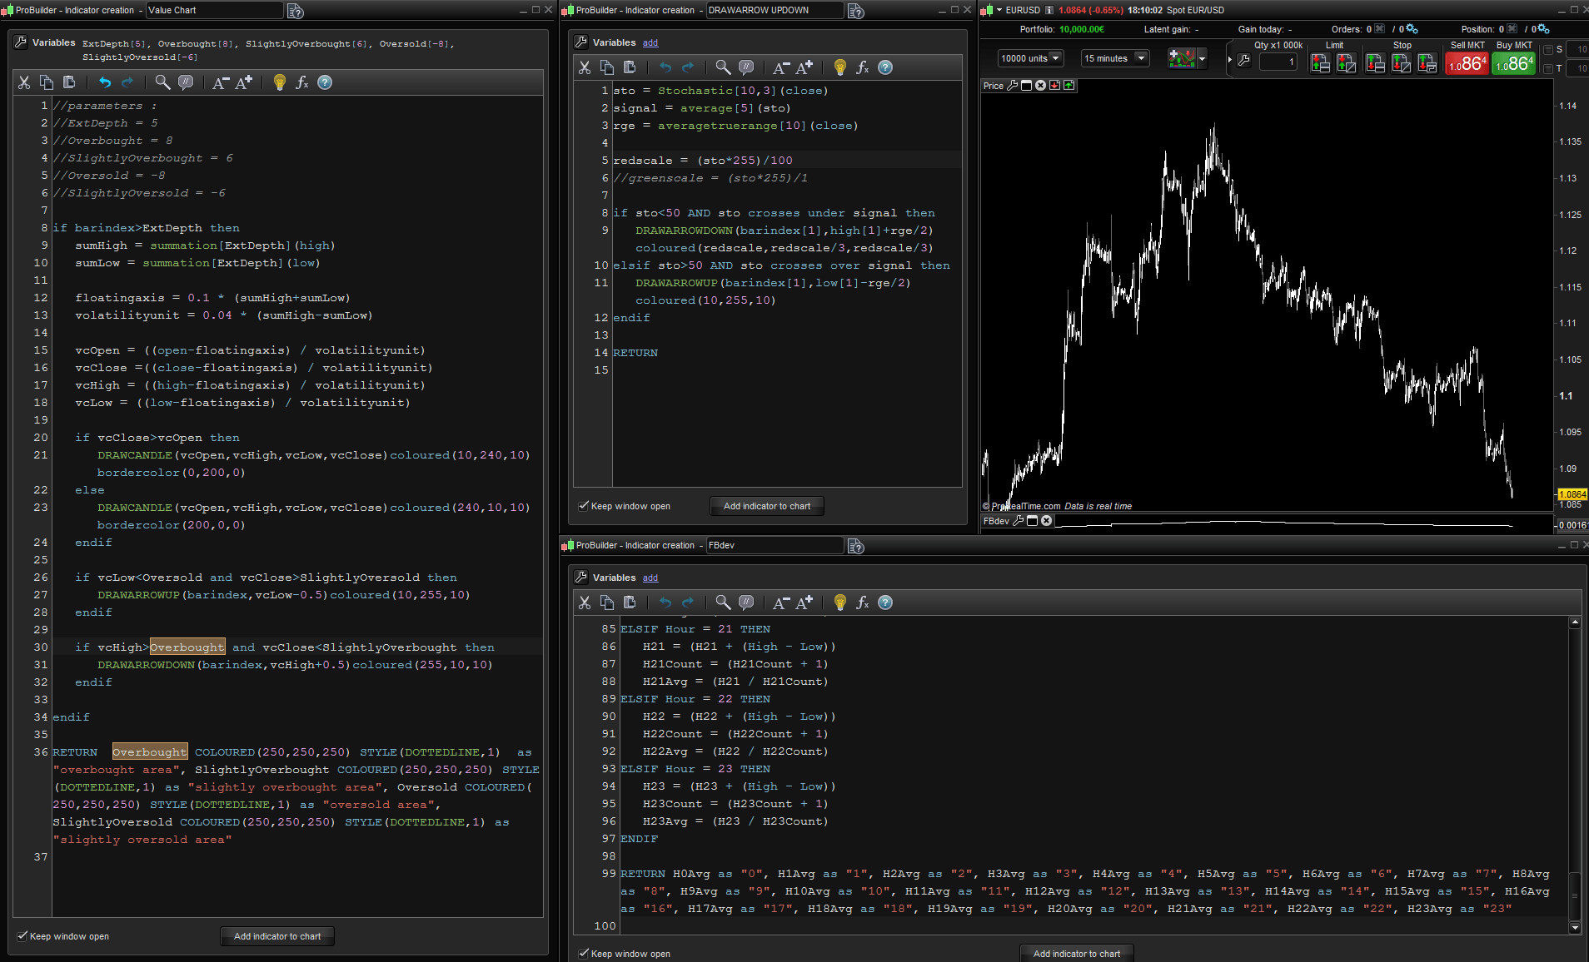1589x962 pixels.
Task: Paste code in the FBdev editor
Action: click(630, 602)
